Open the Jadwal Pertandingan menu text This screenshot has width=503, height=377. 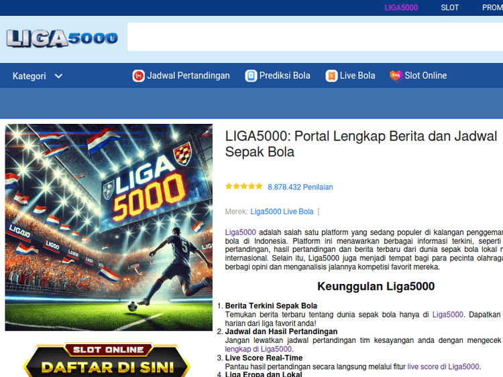point(188,76)
